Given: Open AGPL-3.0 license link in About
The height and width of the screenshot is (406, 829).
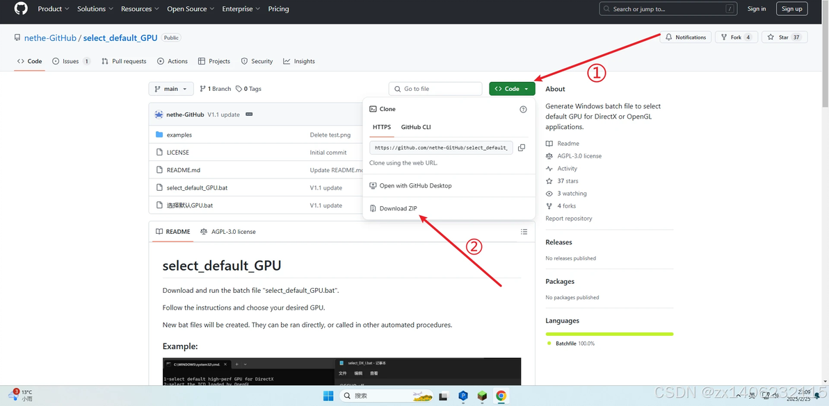Looking at the screenshot, I should 574,156.
